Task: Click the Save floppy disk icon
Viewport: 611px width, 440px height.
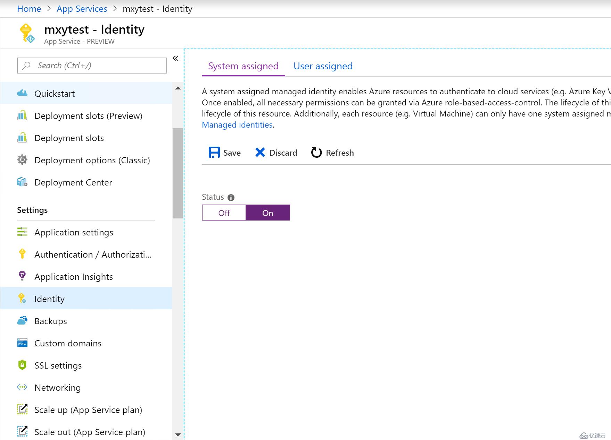Action: click(214, 152)
